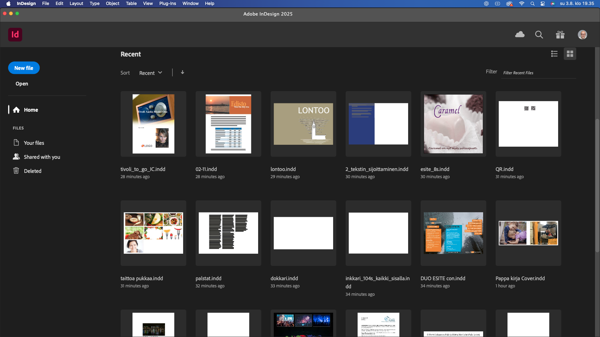The height and width of the screenshot is (337, 600).
Task: Click the ChatGPT icon in menu bar
Action: tap(486, 3)
